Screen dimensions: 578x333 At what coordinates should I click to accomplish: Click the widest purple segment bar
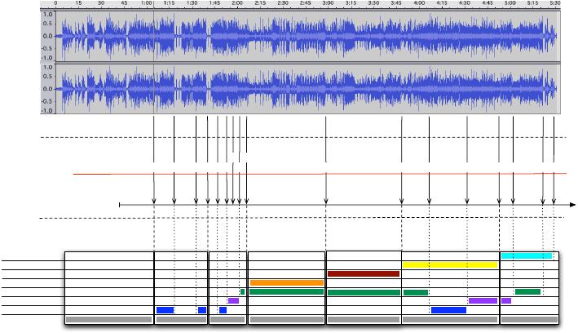(483, 301)
